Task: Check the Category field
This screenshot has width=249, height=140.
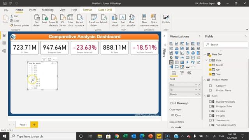Action: pos(210,86)
